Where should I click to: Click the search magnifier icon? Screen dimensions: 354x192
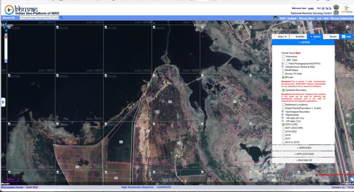click(61, 17)
